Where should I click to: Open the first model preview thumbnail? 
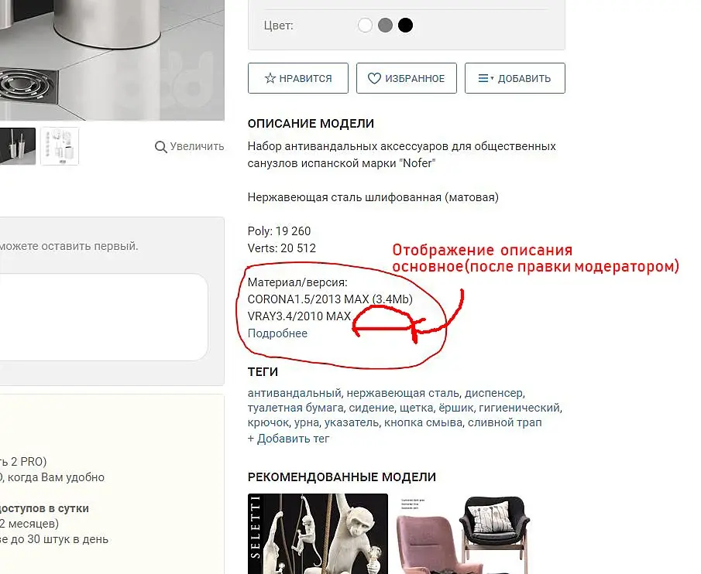pos(17,146)
